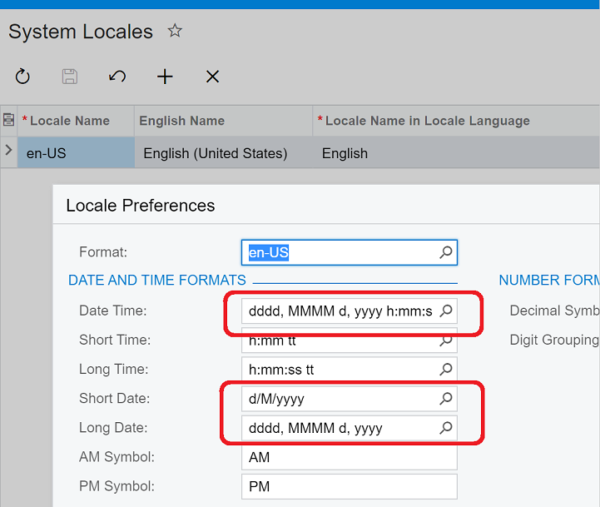Click the PM Symbol input field

[350, 486]
